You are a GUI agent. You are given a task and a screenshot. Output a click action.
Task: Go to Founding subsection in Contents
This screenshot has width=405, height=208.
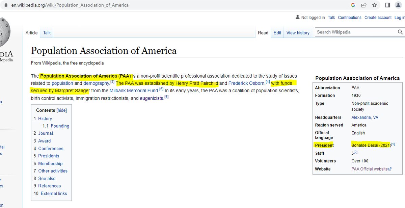click(60, 126)
